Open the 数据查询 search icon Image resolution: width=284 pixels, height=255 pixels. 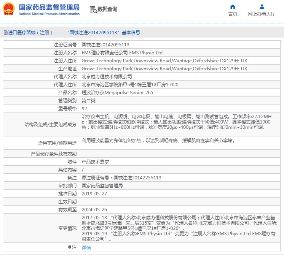click(93, 10)
